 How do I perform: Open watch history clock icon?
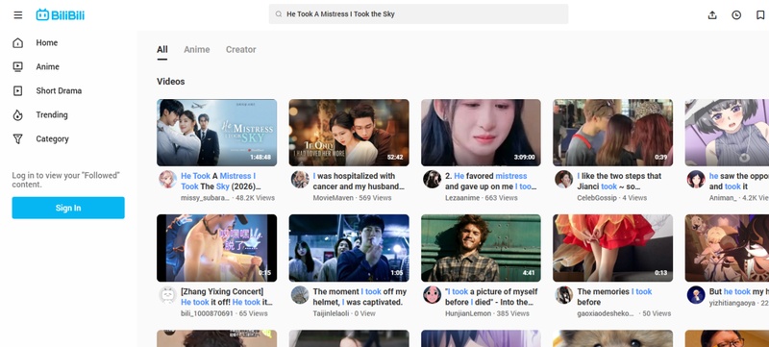[736, 15]
